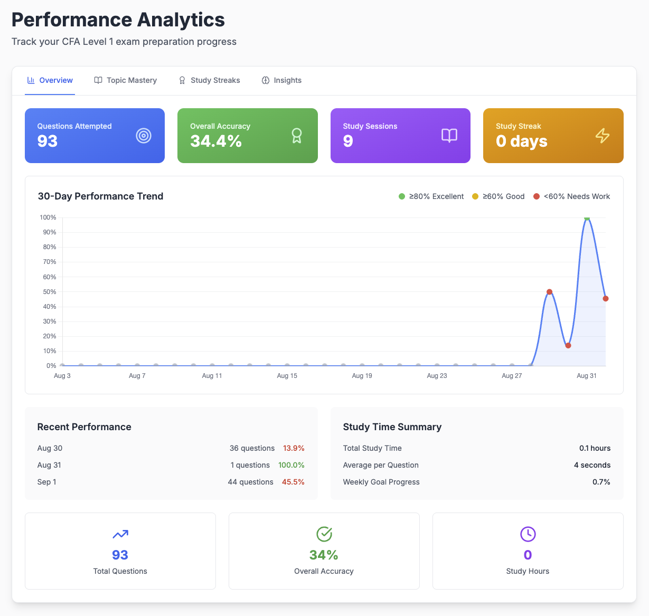Screen dimensions: 649x616
Task: Click the award icon beside Study Streaks
Action: pyautogui.click(x=182, y=80)
